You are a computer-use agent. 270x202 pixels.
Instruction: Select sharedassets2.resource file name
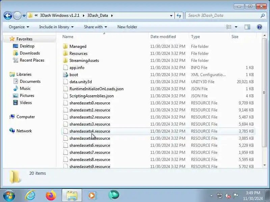click(x=90, y=117)
